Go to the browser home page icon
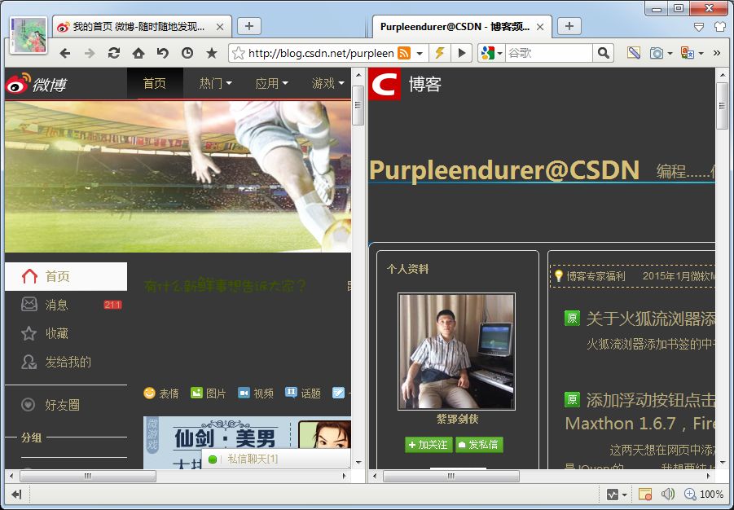The width and height of the screenshot is (734, 510). 138,53
